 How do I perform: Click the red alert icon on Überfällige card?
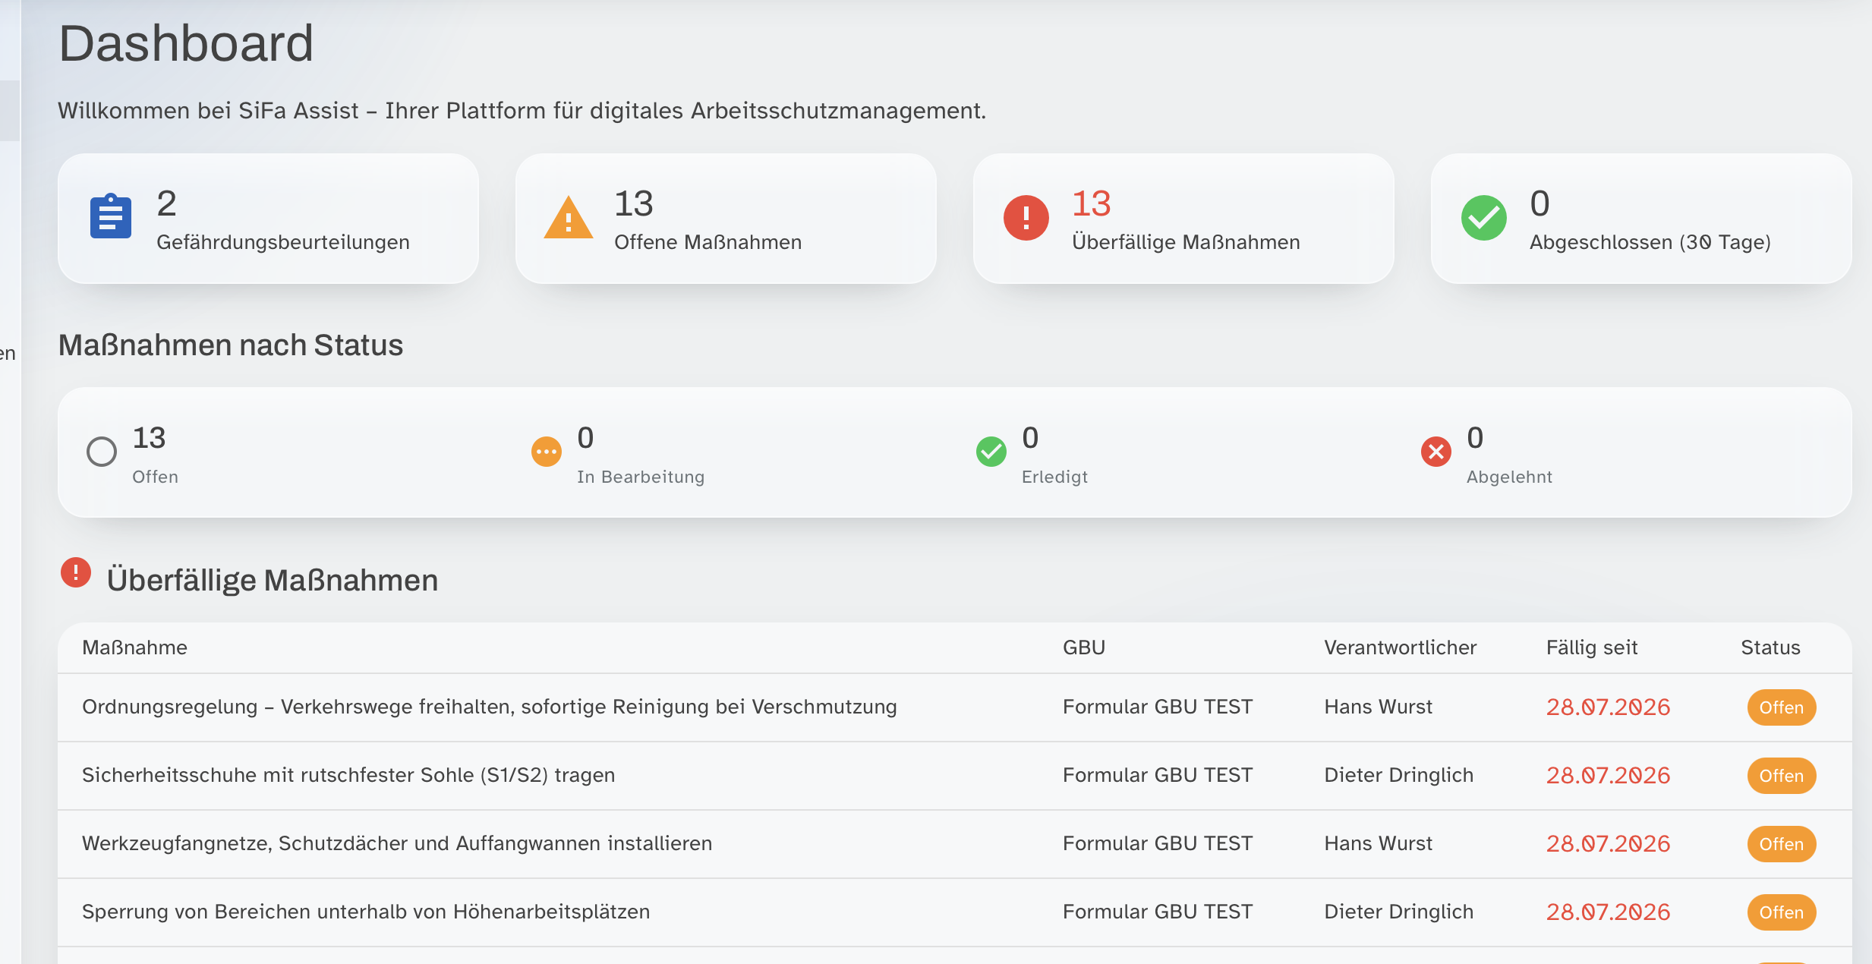click(x=1026, y=218)
